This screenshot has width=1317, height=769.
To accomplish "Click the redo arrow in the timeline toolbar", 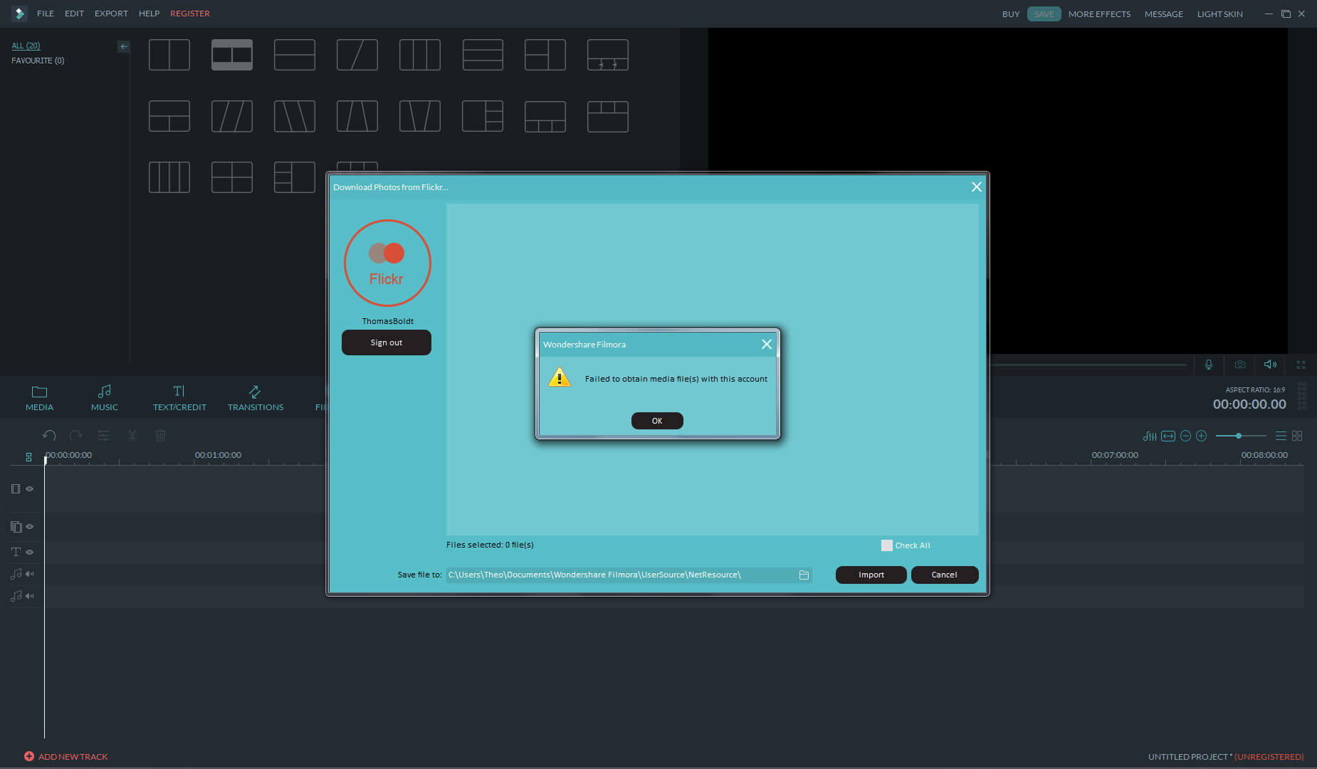I will [76, 435].
